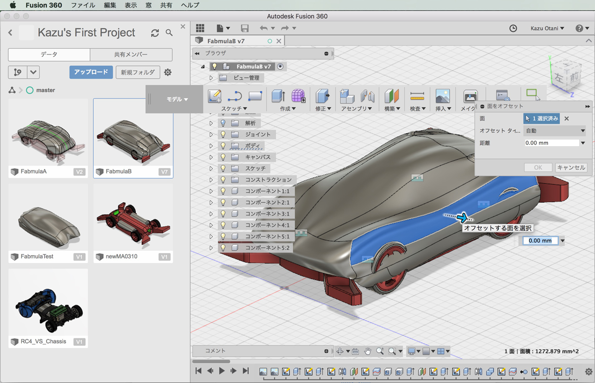The height and width of the screenshot is (383, 595).
Task: Toggle light bulb for スケッチ folder
Action: [223, 168]
